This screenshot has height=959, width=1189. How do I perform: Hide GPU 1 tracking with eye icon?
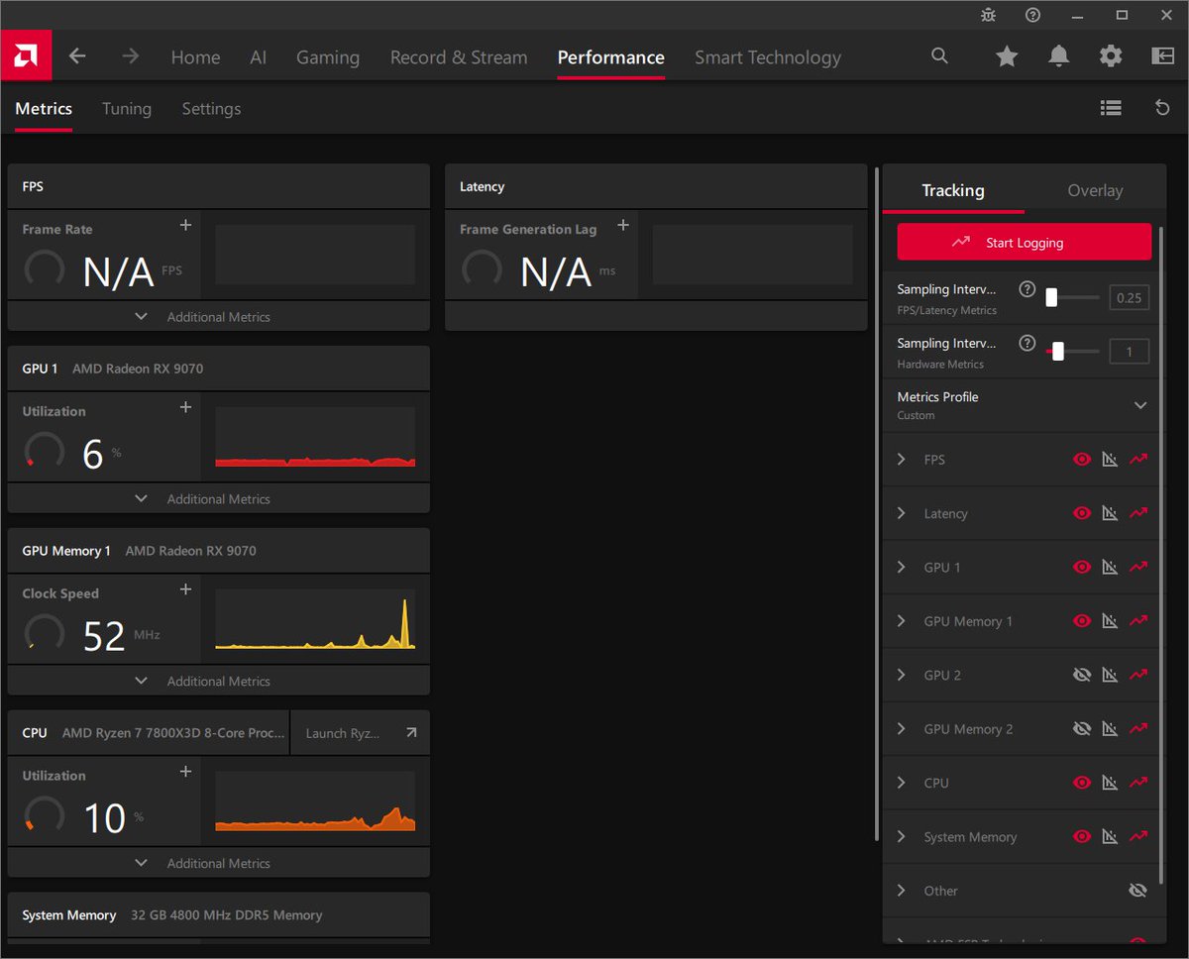pos(1082,568)
